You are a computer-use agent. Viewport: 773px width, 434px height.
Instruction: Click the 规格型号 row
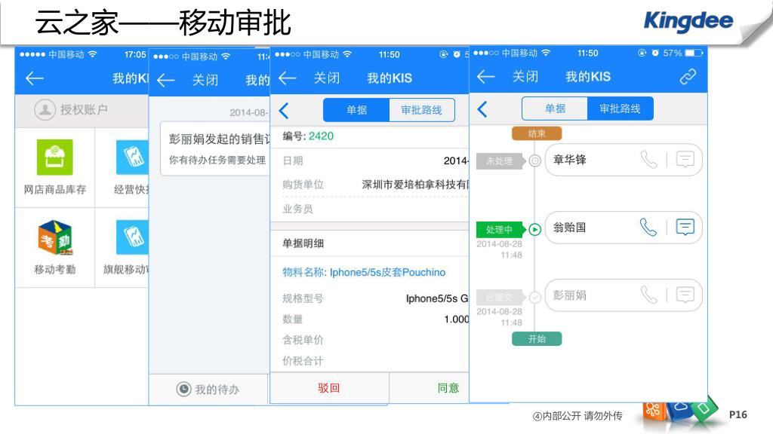pos(370,298)
